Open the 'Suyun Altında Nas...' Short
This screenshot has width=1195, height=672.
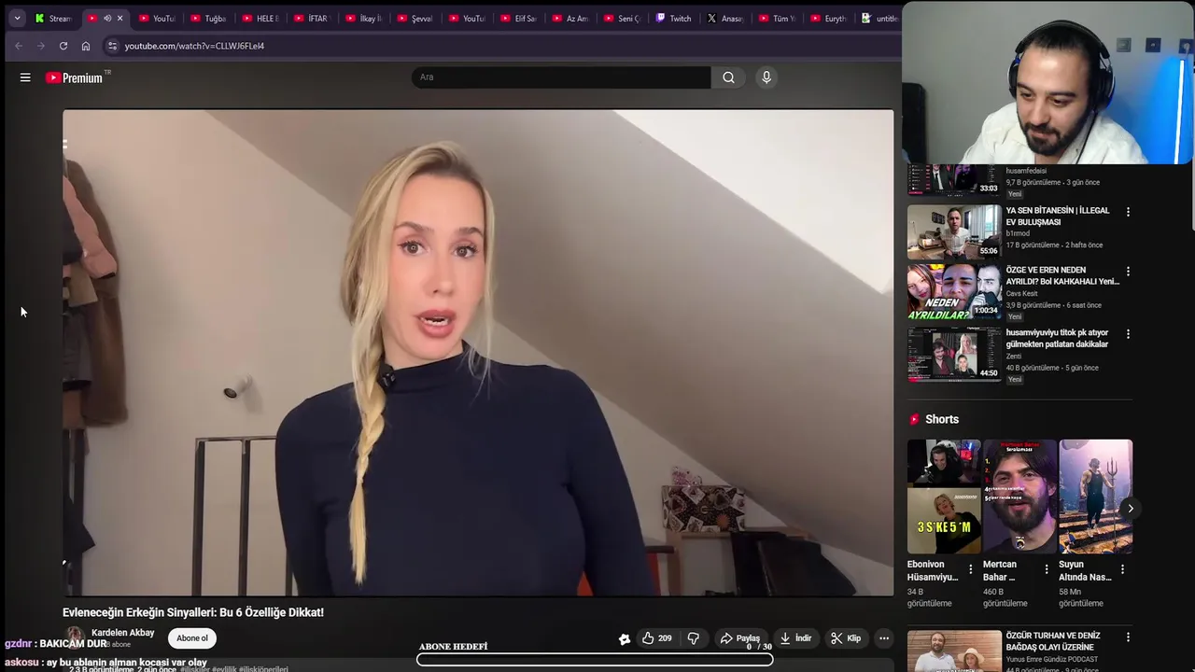tap(1096, 497)
